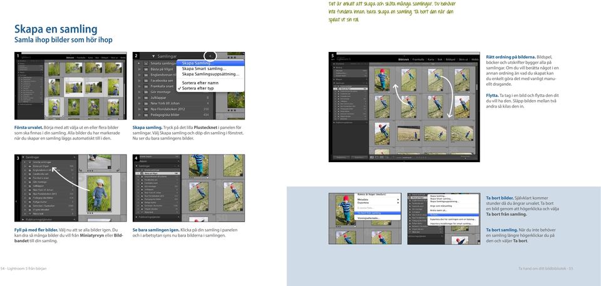Open Skriv ut module tab in screenshot 5
Screen dimensions: 601x286
463,59
